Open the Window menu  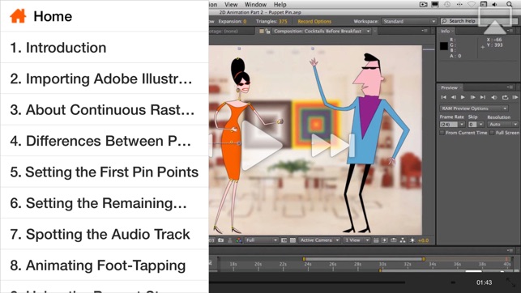click(255, 4)
